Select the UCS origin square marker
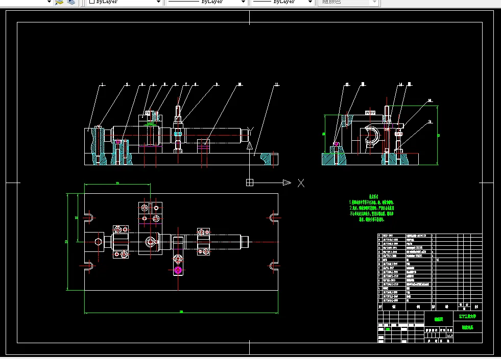 (250, 183)
